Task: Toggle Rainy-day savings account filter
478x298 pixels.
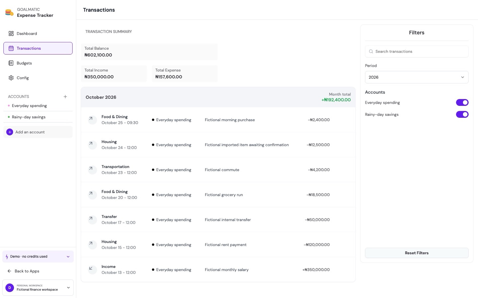Action: tap(462, 115)
